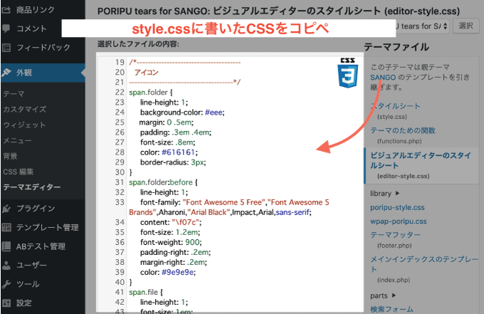484x314 pixels.
Task: Open the 検索フォーム file link
Action: [391, 309]
